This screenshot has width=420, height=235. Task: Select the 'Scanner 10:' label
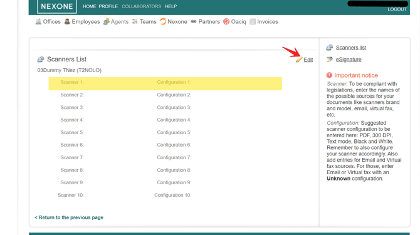[71, 195]
